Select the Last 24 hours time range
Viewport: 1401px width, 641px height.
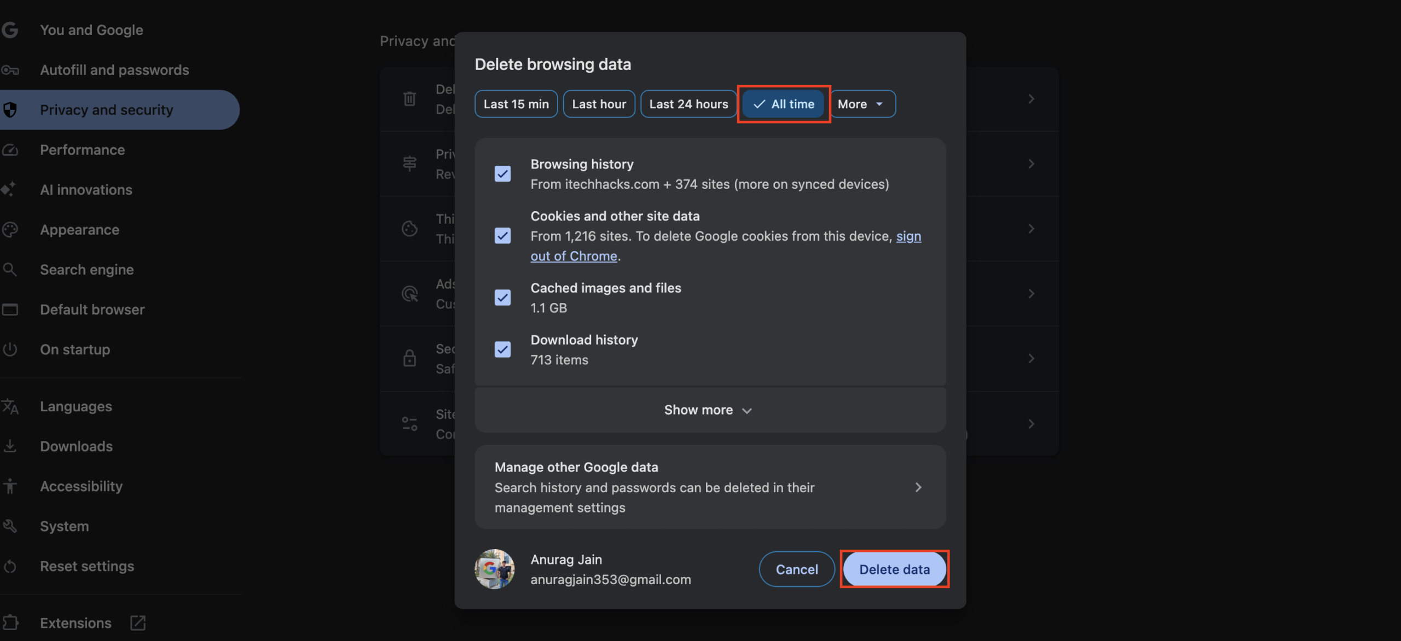[688, 104]
